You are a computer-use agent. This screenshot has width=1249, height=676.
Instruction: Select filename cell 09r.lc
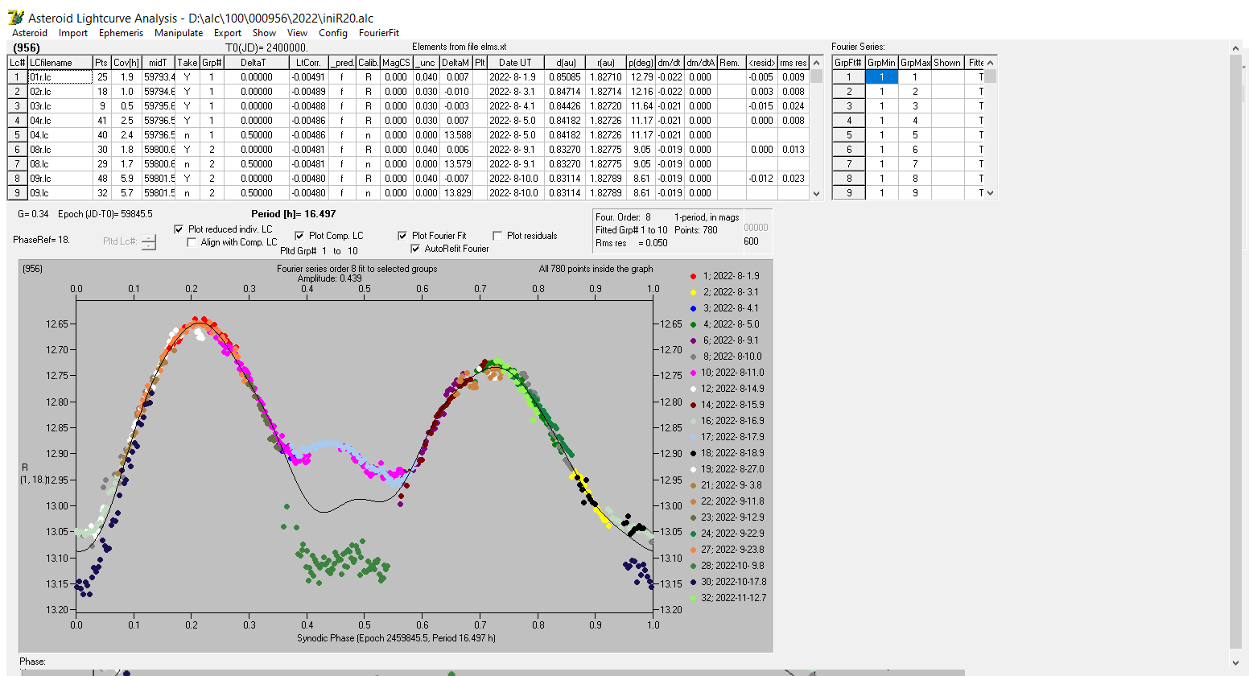point(60,179)
